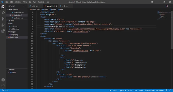Split the editor to the right
The width and height of the screenshot is (173, 92).
click(167, 6)
